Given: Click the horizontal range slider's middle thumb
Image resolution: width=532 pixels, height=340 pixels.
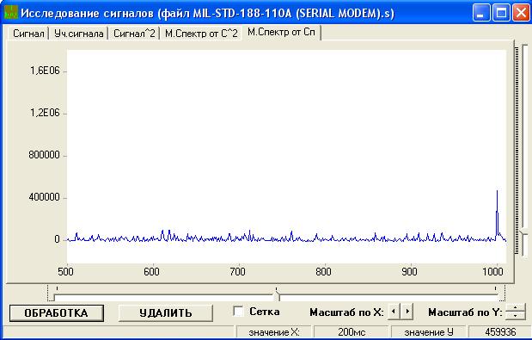Looking at the screenshot, I should pos(278,295).
